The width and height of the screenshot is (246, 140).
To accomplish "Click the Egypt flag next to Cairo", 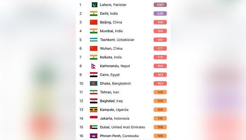I will (x=93, y=75).
